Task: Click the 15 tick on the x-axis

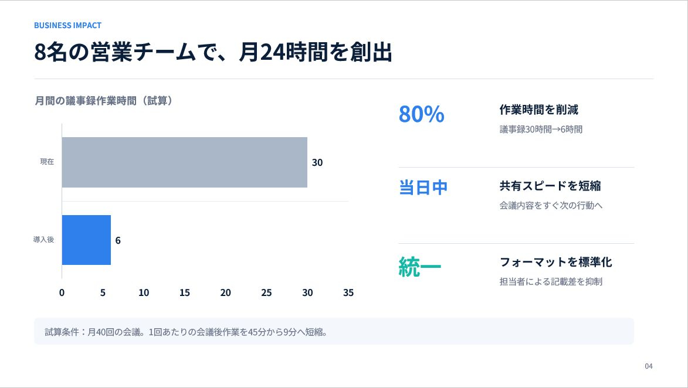Action: pos(185,293)
